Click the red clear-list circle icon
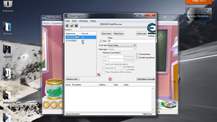The width and height of the screenshot is (217, 122). tap(110, 79)
